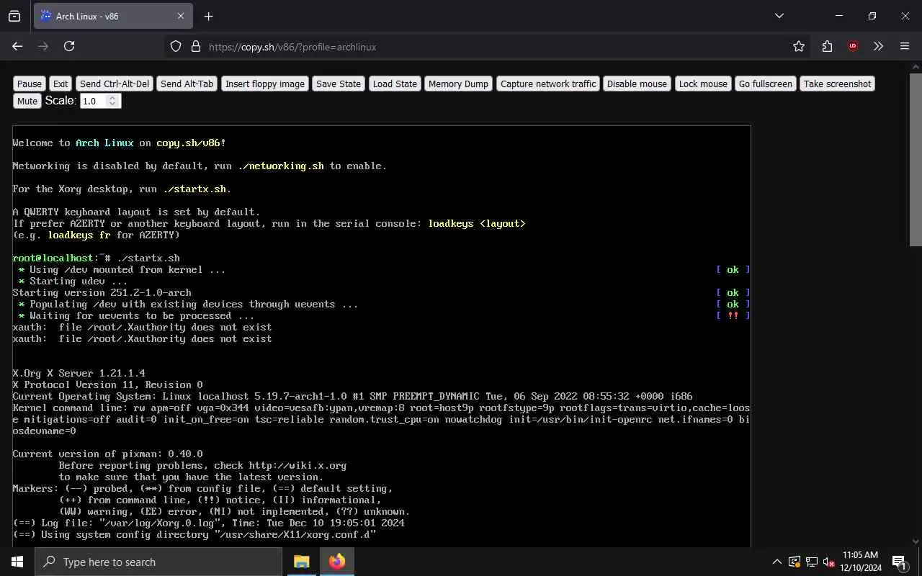Click the muted volume tray icon
This screenshot has height=576, width=922.
tap(828, 562)
